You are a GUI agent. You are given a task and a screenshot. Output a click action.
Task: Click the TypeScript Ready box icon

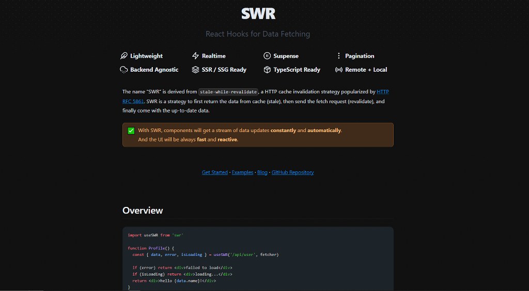click(267, 70)
